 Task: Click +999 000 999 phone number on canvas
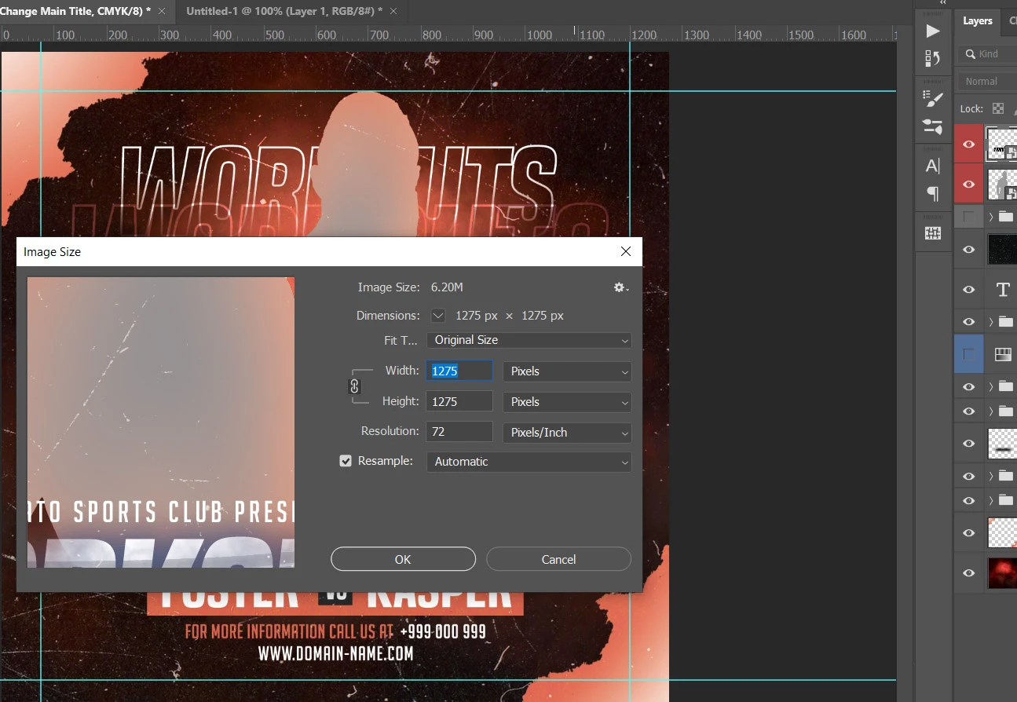point(443,631)
